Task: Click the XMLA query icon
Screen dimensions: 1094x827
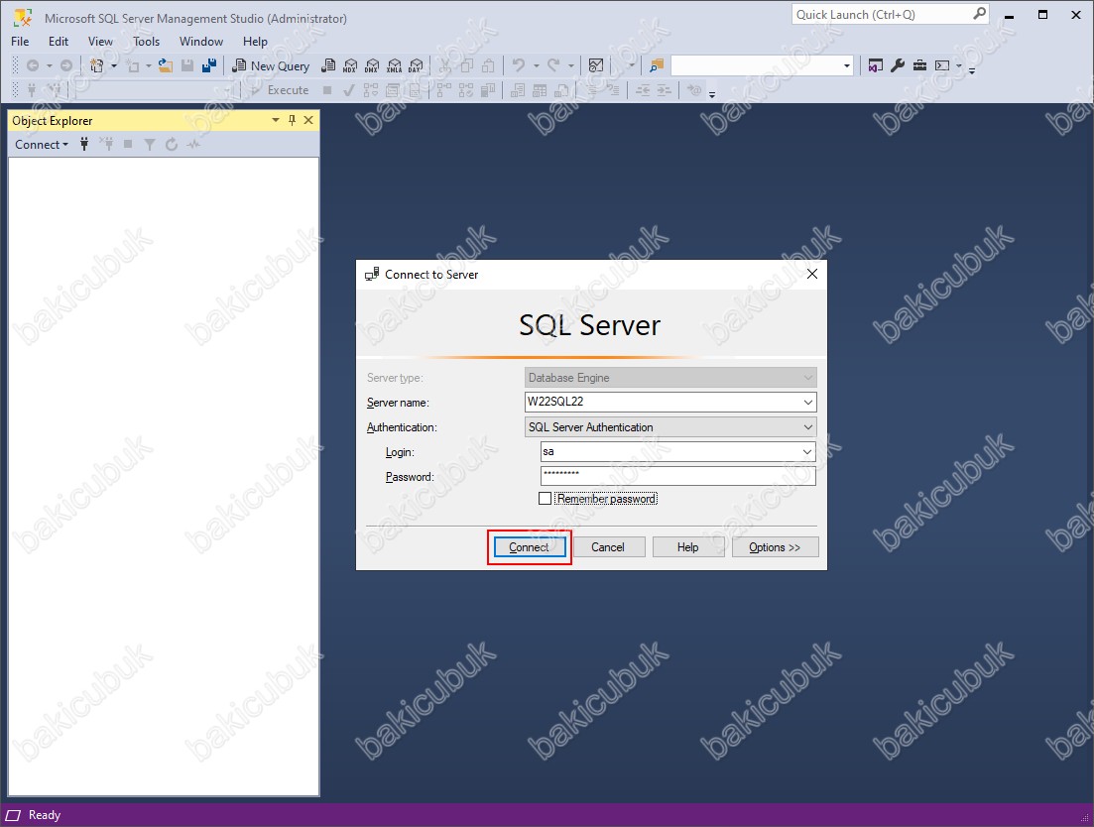Action: coord(394,65)
